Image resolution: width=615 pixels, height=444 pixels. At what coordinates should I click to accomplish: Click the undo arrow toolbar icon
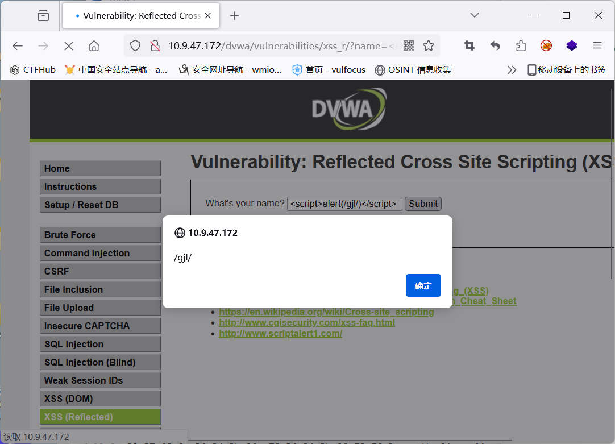(x=496, y=46)
